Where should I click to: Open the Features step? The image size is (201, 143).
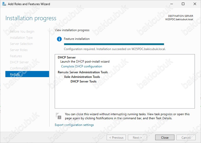tap(16, 56)
